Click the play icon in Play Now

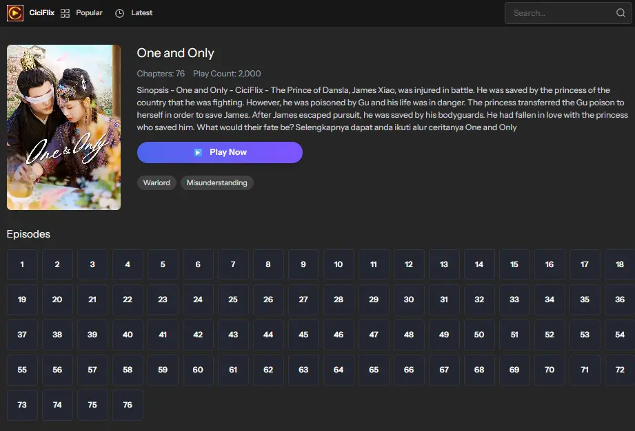click(x=198, y=152)
